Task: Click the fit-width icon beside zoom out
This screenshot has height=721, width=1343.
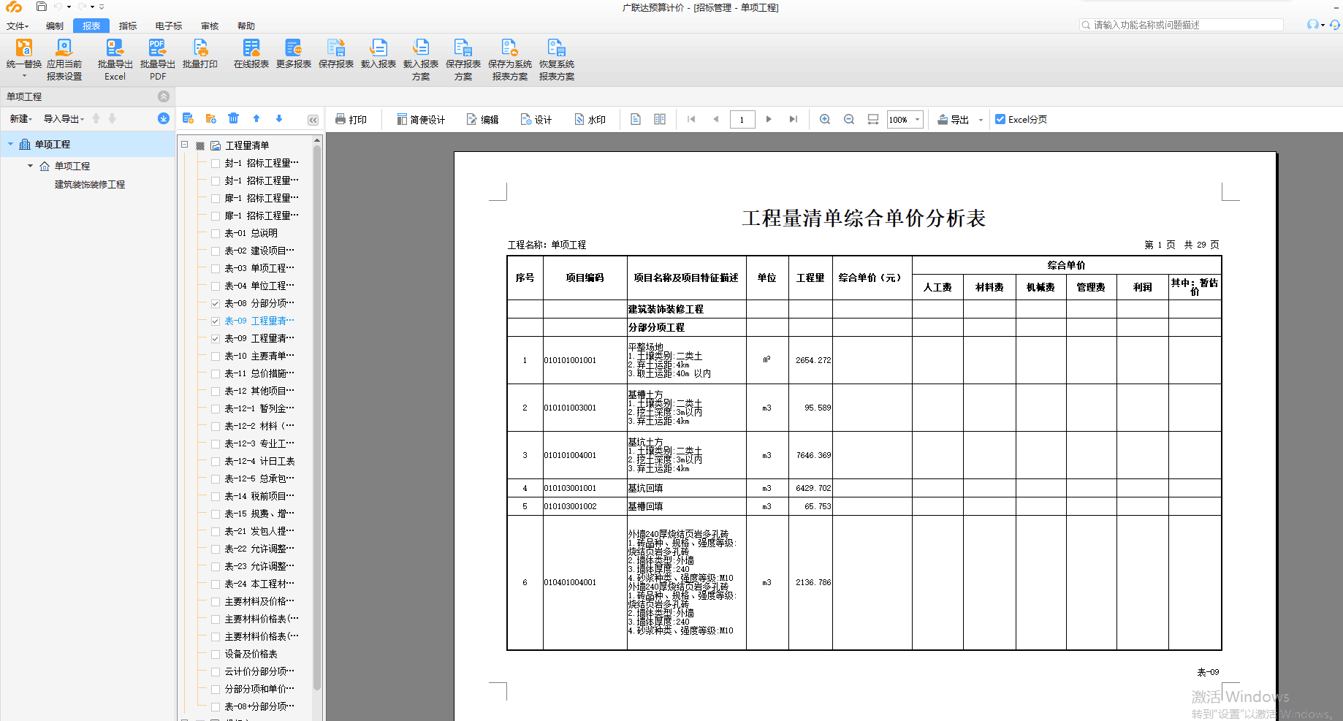Action: [873, 119]
